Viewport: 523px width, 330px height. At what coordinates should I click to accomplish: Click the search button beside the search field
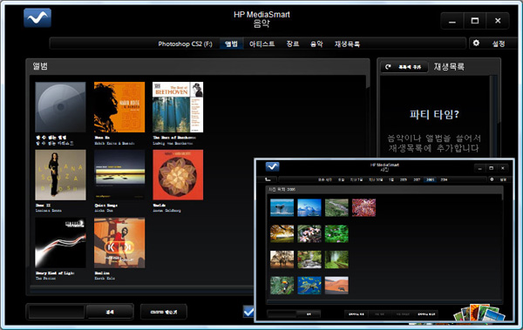pos(110,312)
